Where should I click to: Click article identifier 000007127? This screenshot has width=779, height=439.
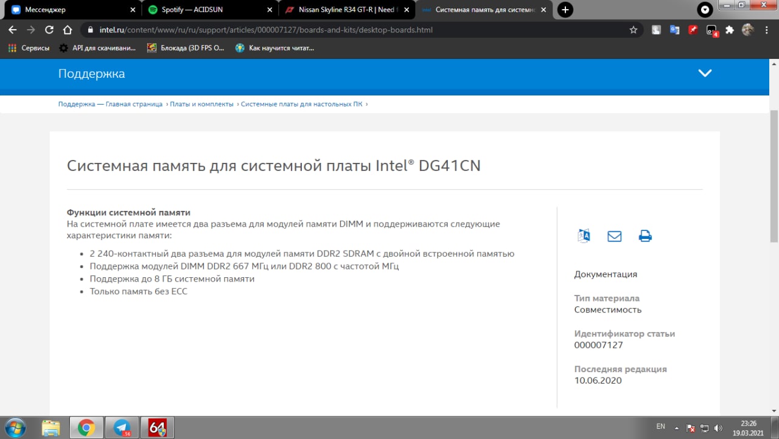coord(598,345)
